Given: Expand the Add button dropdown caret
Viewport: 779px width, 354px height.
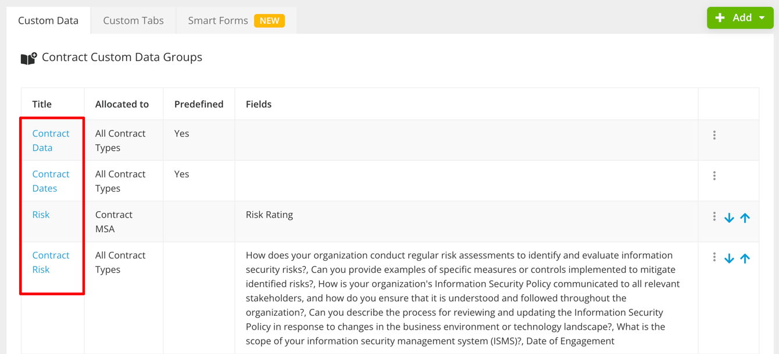Looking at the screenshot, I should (x=762, y=18).
